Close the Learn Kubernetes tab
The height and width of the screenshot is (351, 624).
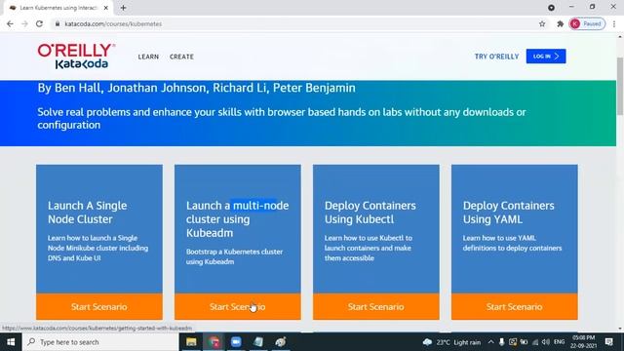tap(106, 8)
